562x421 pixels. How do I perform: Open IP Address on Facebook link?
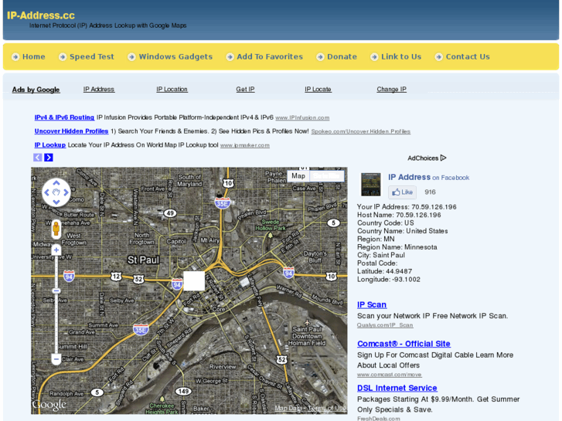[x=429, y=177]
